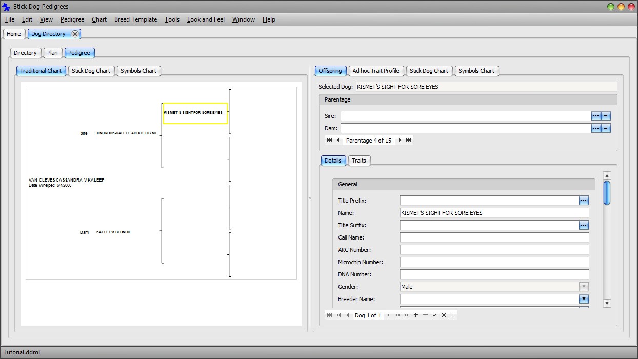Jump to the last Parentage record

(x=409, y=141)
